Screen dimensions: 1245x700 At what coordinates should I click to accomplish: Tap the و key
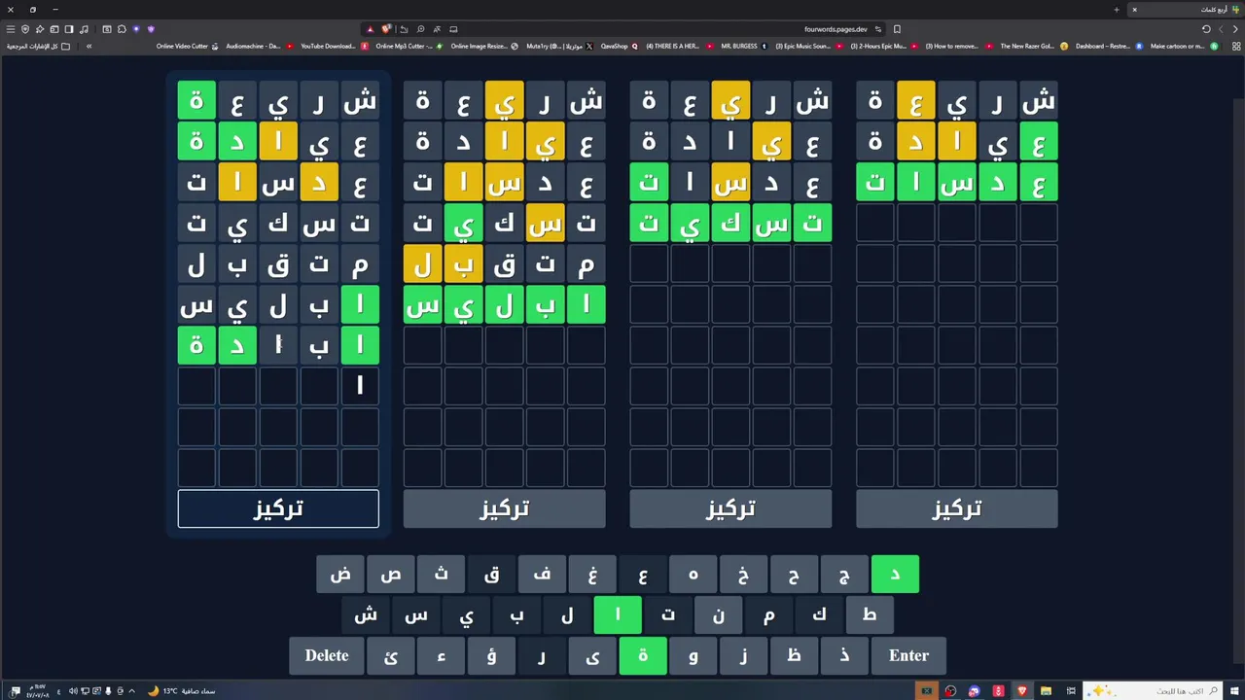(x=693, y=655)
